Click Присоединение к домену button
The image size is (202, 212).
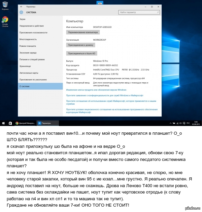80,45
